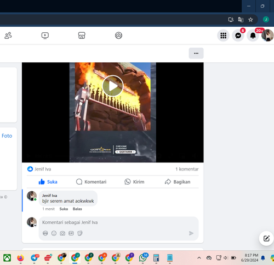Screen dimensions: 274x265
Task: Open the sticker picker in comment box
Action: click(x=80, y=233)
